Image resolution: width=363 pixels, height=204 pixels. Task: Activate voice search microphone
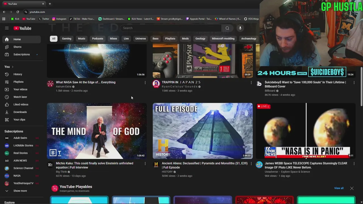(240, 28)
